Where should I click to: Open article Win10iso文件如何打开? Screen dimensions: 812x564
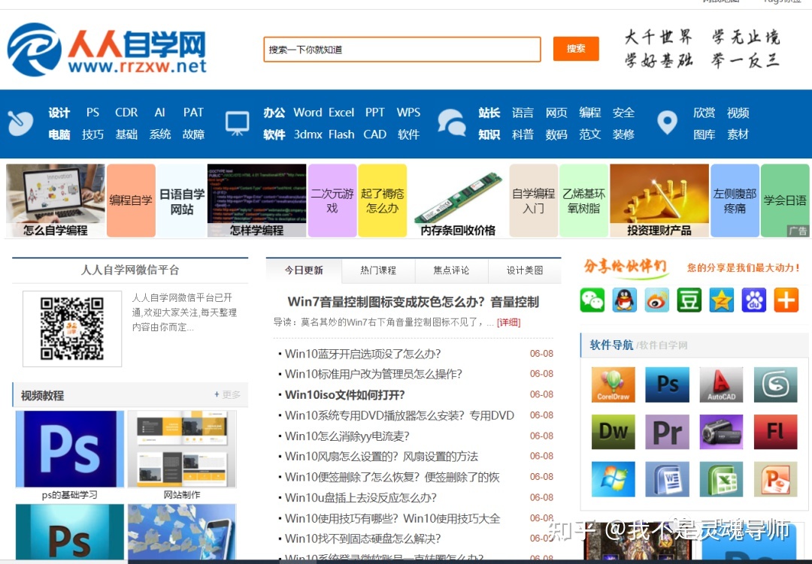345,395
